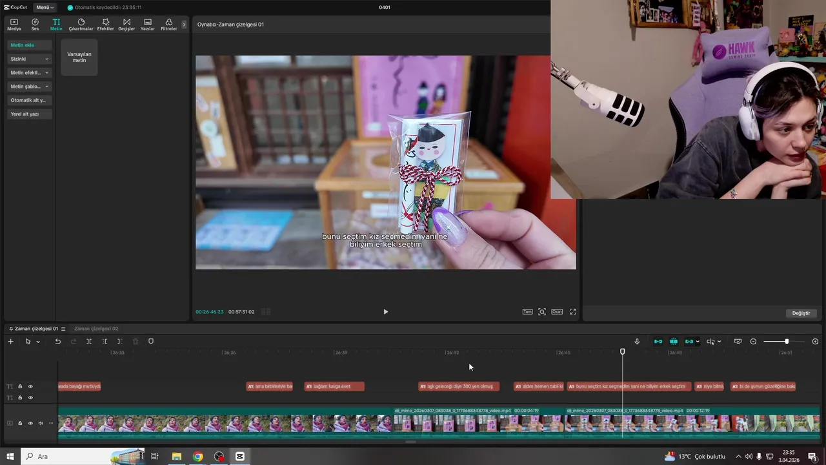Click the Tam quality button

click(x=527, y=312)
